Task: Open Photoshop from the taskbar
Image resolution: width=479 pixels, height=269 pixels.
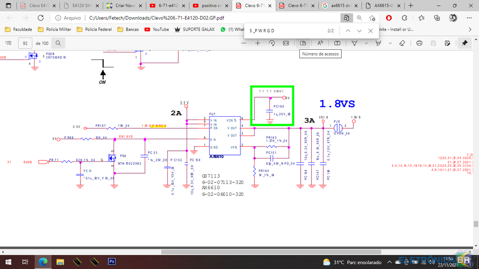Action: (111, 262)
